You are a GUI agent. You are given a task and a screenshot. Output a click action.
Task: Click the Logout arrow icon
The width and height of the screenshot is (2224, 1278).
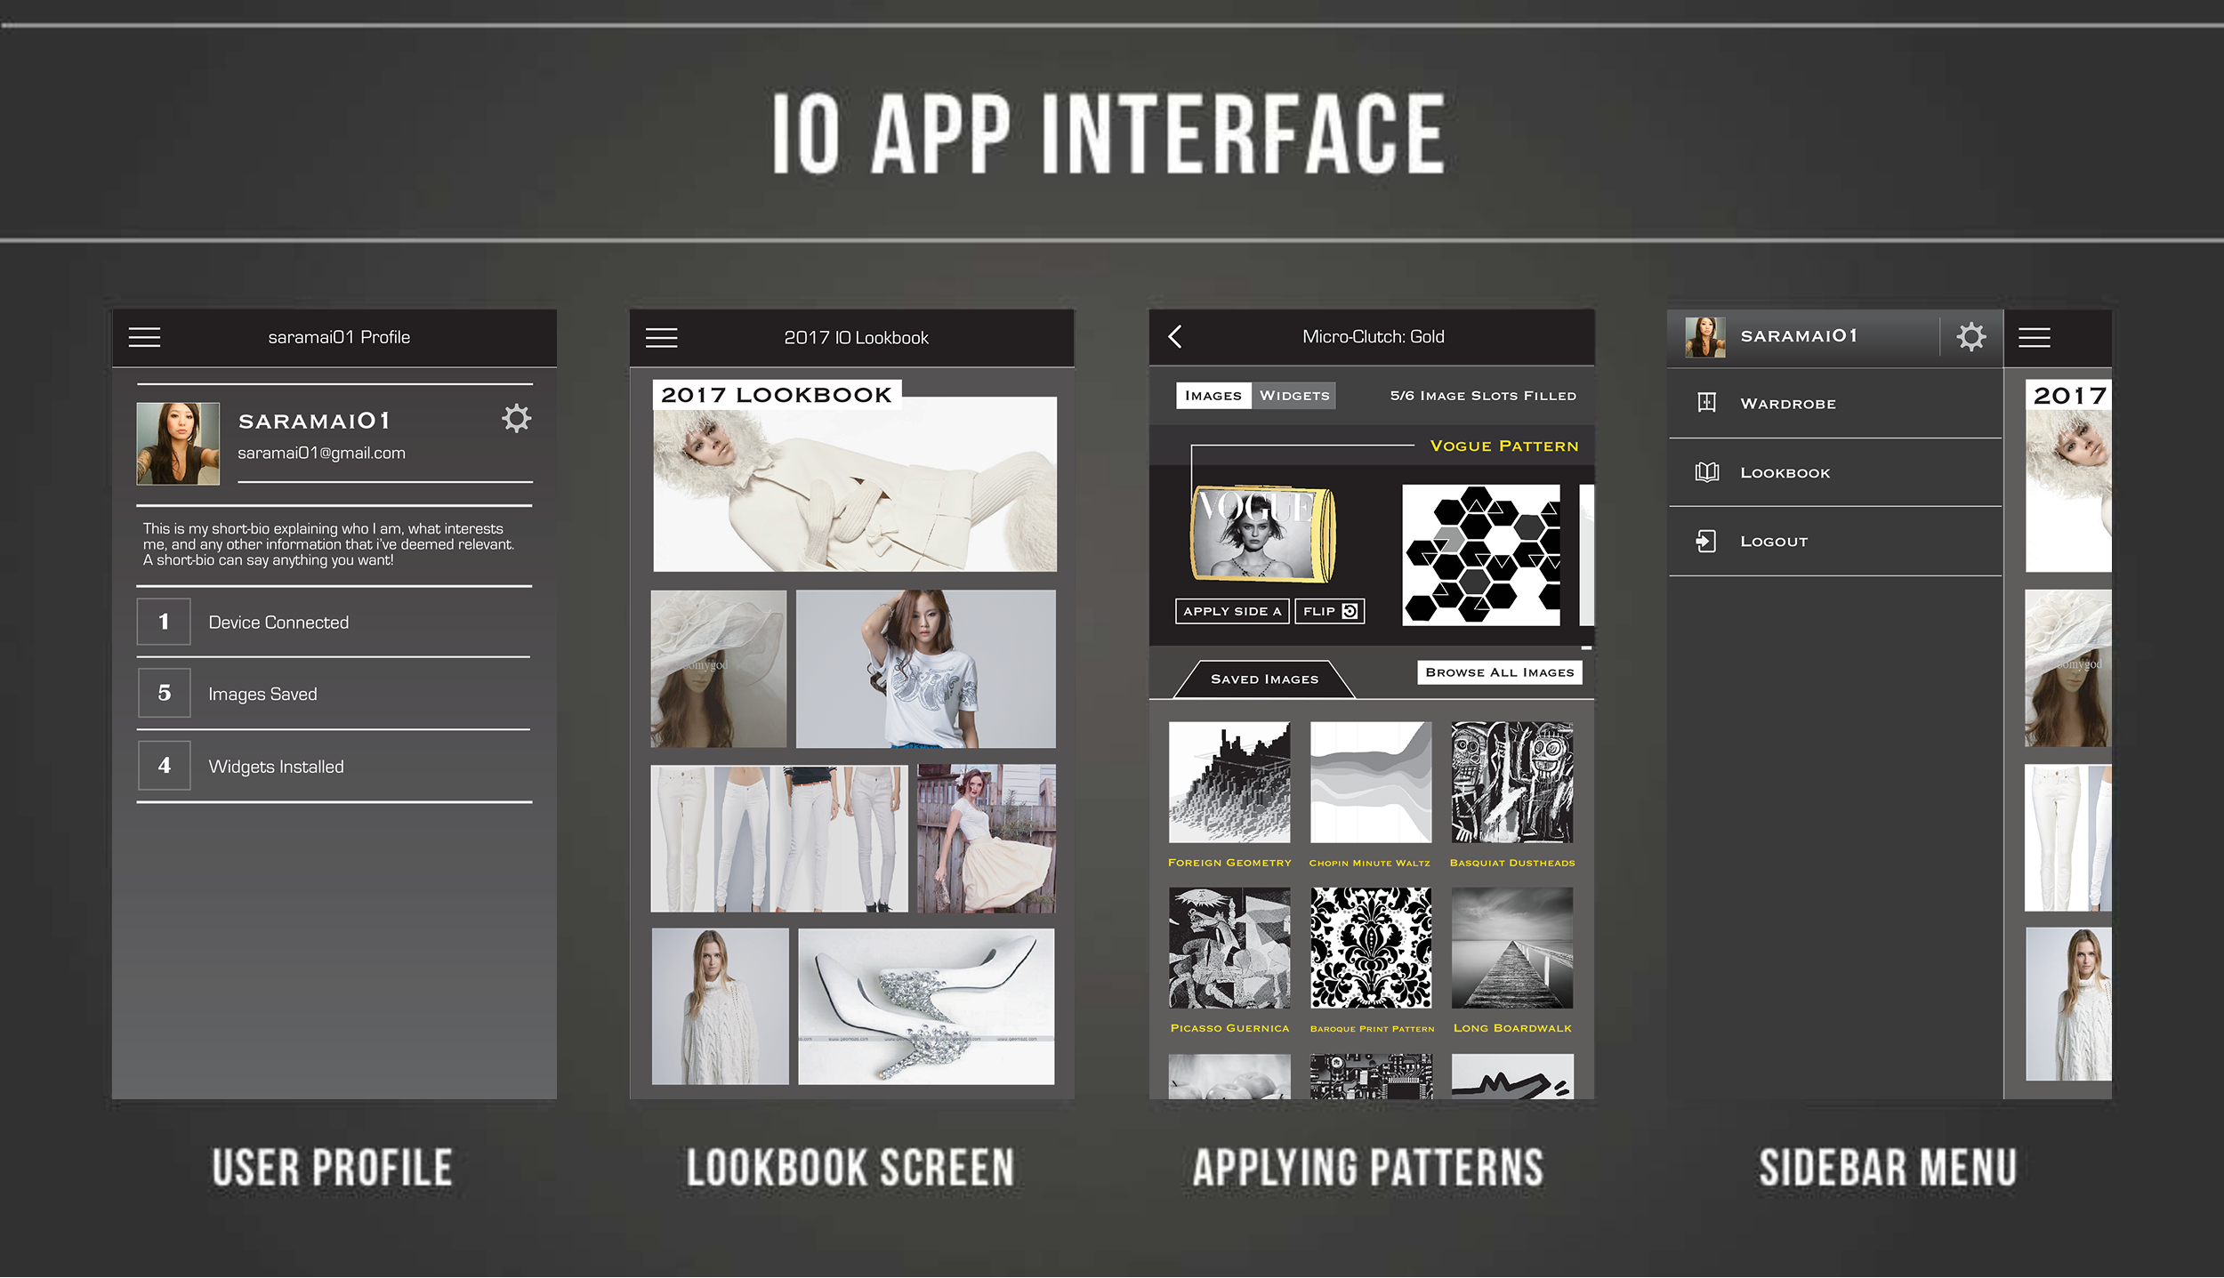click(1706, 541)
